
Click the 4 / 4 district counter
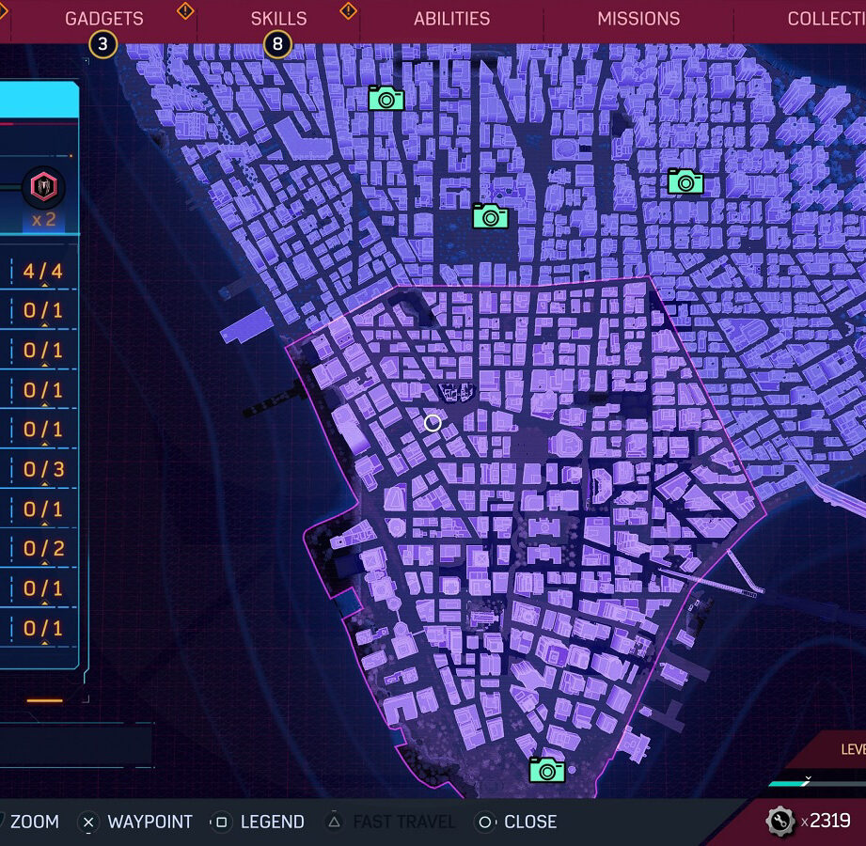[43, 271]
